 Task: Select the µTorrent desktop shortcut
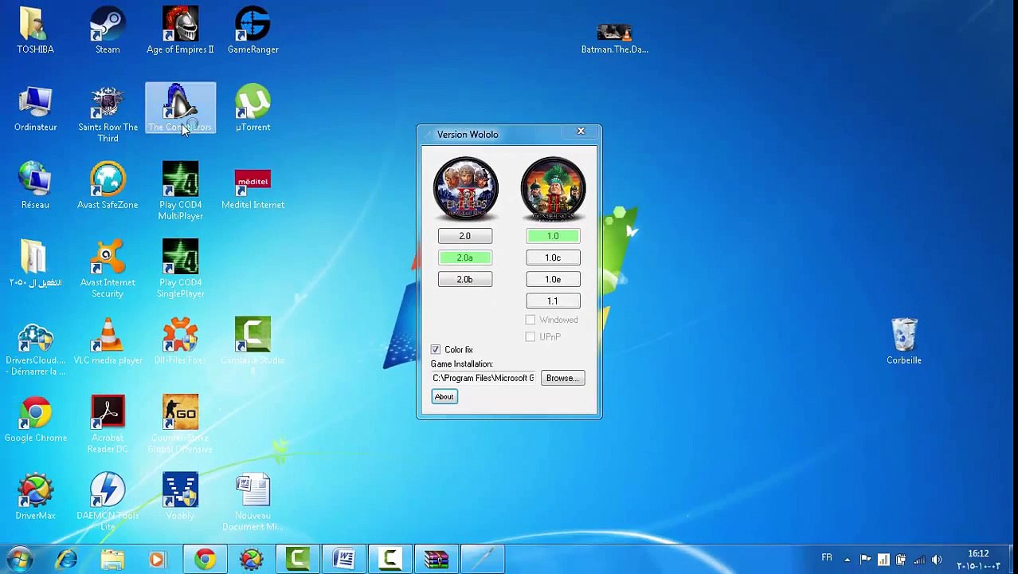tap(253, 109)
